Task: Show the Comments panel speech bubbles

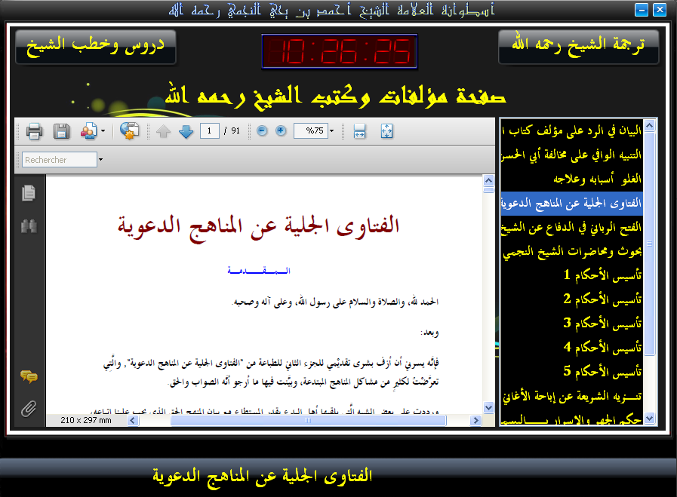Action: pyautogui.click(x=29, y=376)
